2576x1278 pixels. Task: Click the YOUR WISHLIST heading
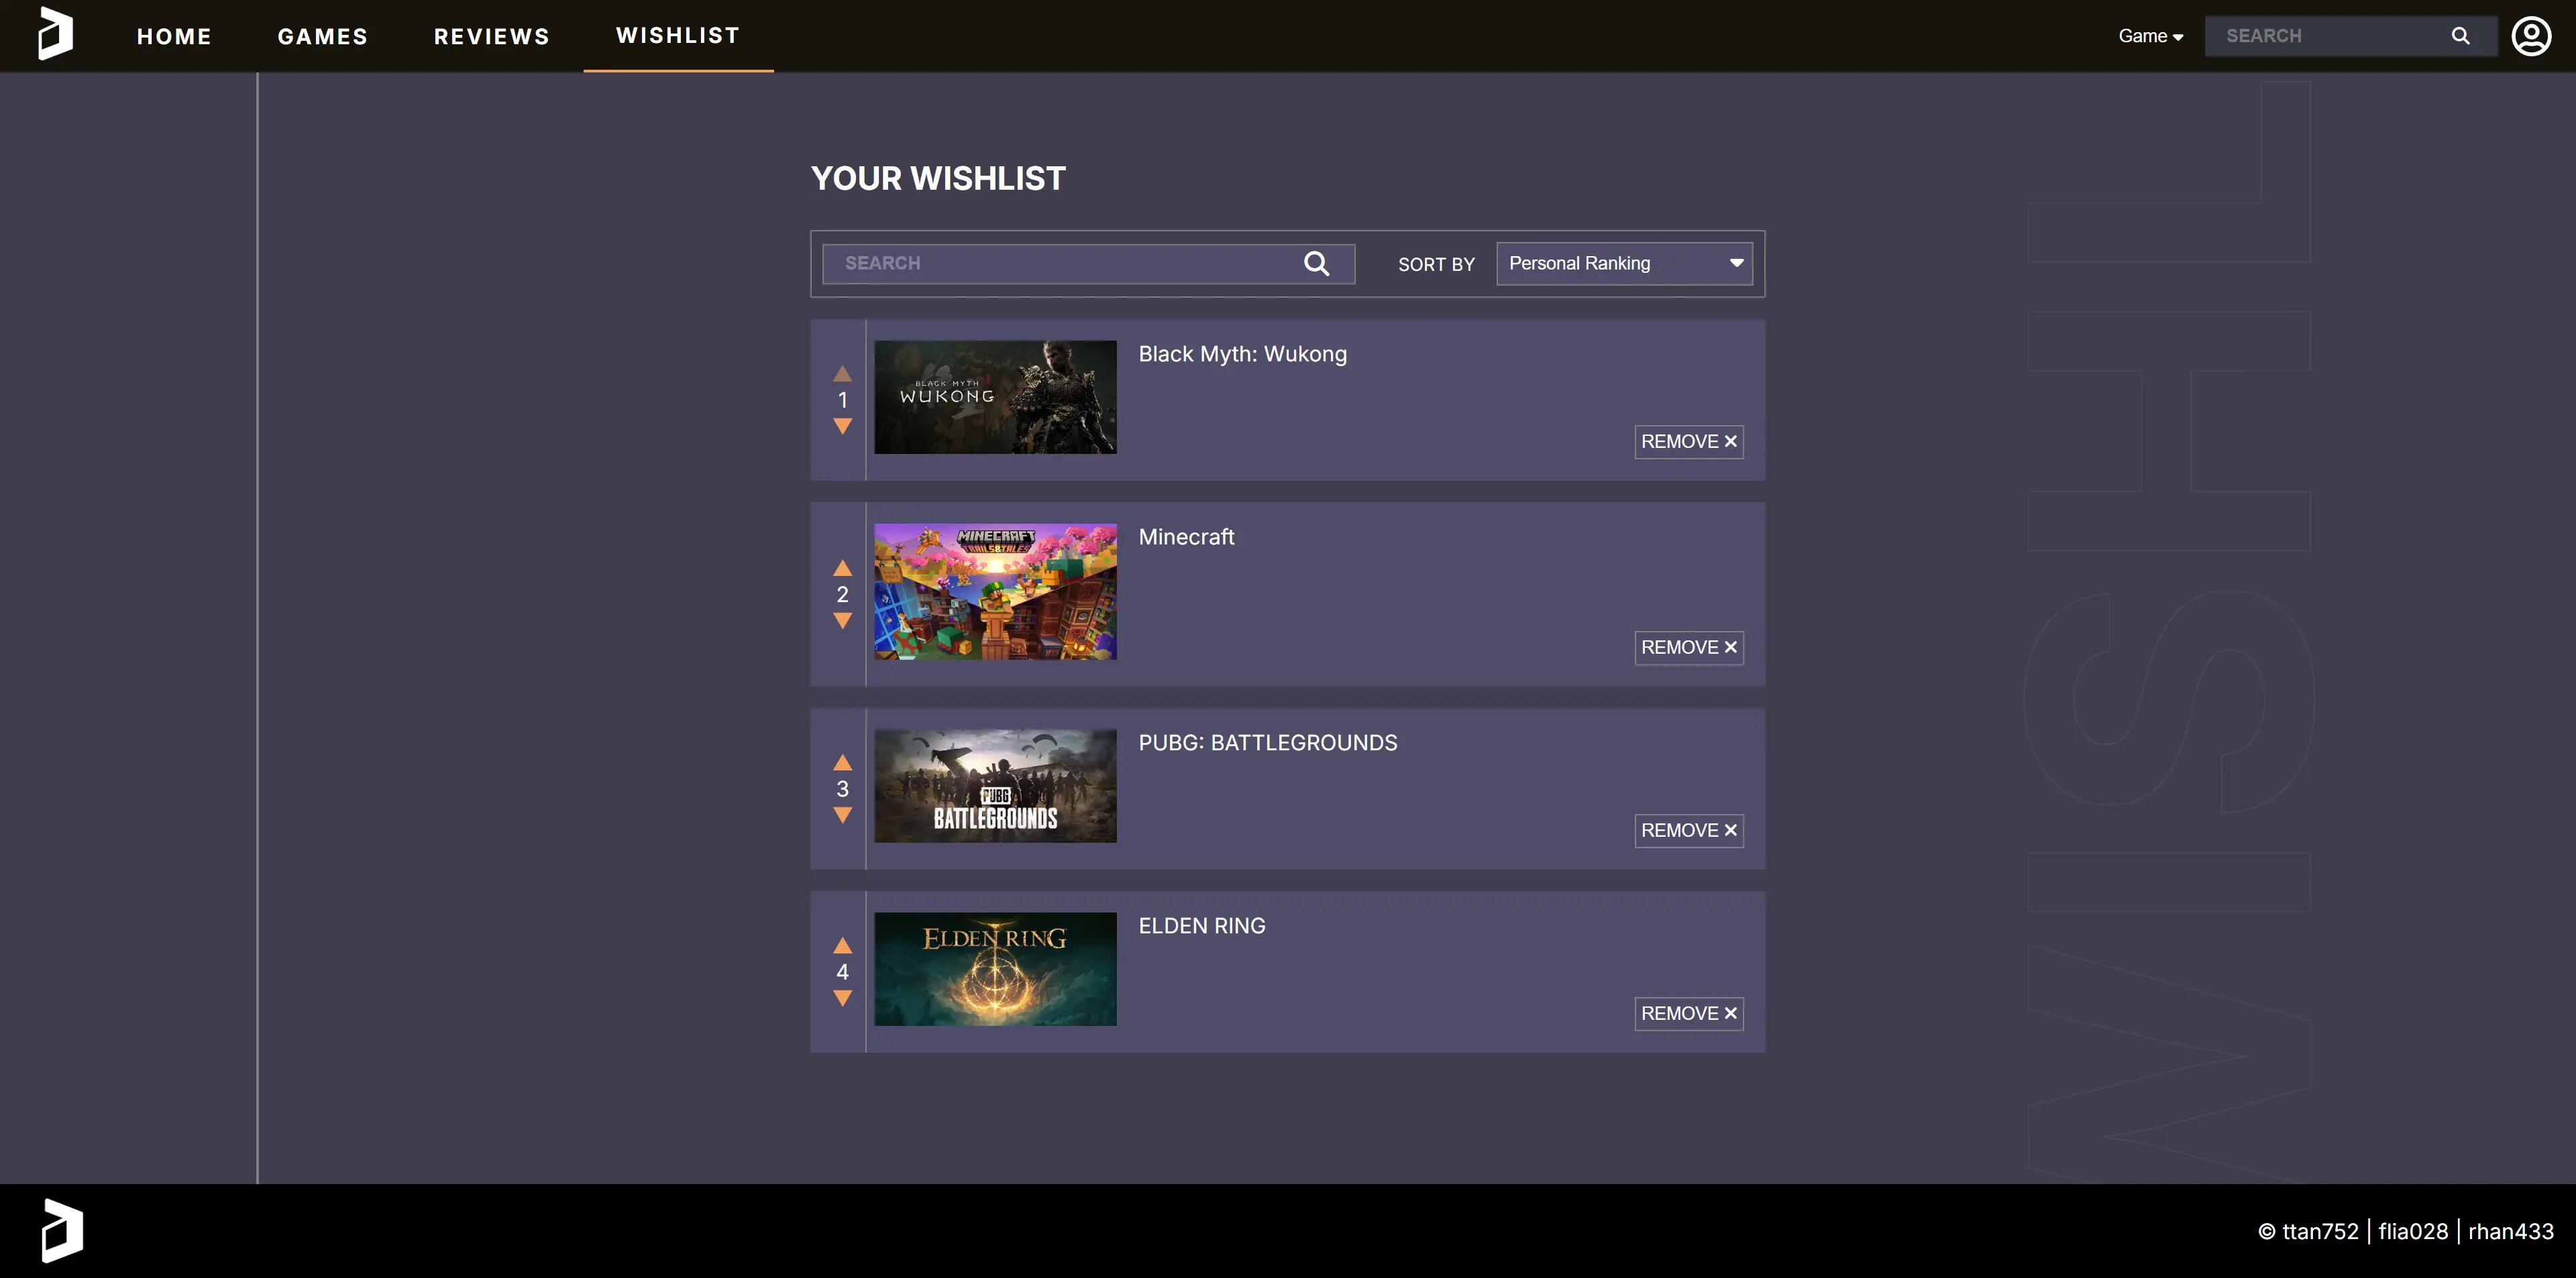click(938, 178)
